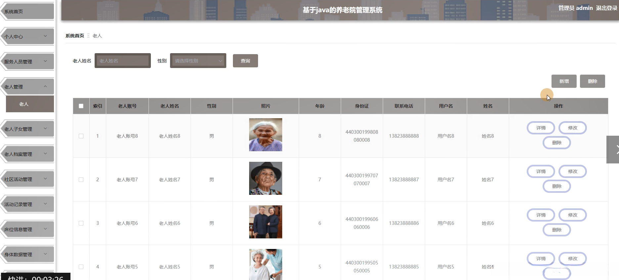
Task: Open the 请选择性别 dropdown
Action: tap(198, 61)
